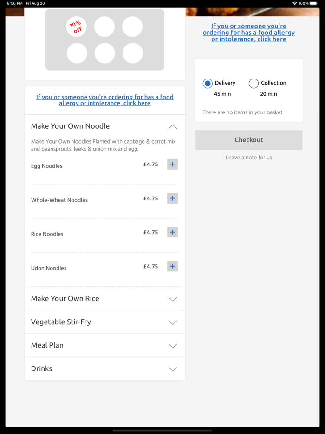Viewport: 325px width, 434px height.
Task: Tap the restaurant banner photo
Action: [x=252, y=12]
